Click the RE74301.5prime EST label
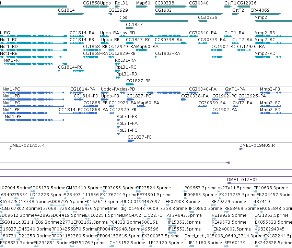Viewport: 292px width, 248px height. point(154,195)
